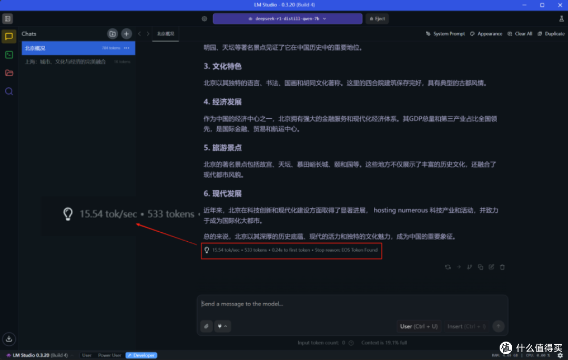568x360 pixels.
Task: Copy the assistant message
Action: click(x=480, y=267)
